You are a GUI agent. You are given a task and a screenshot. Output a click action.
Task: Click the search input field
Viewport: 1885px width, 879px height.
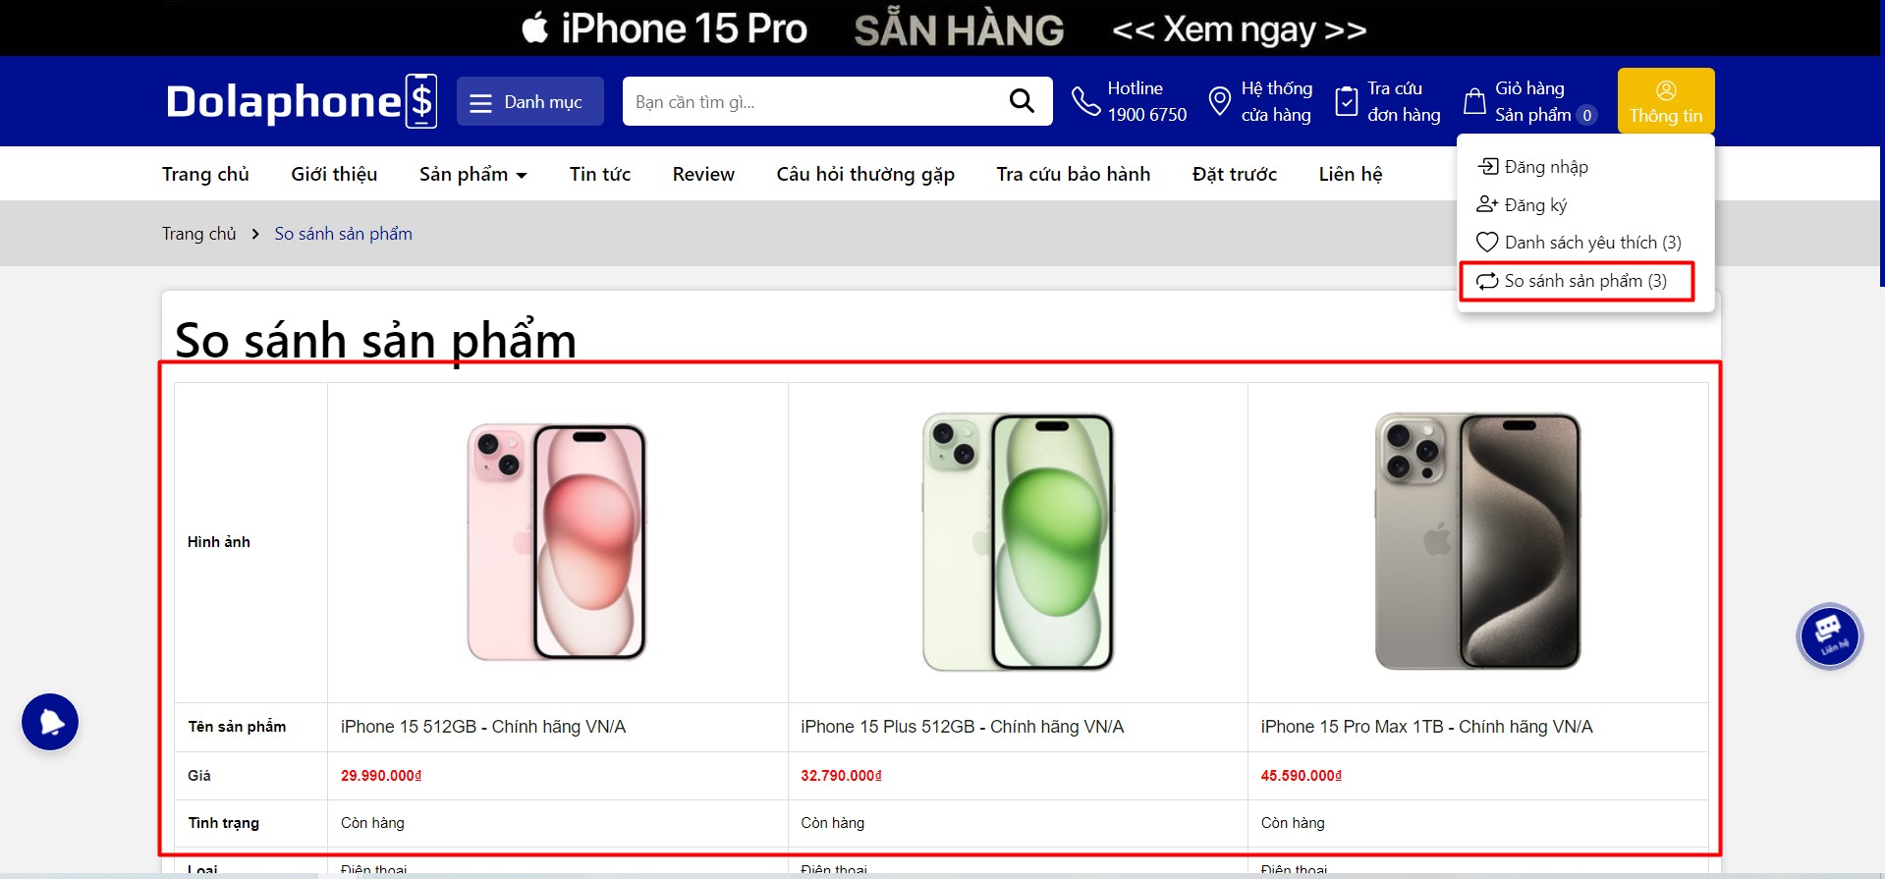click(x=810, y=101)
